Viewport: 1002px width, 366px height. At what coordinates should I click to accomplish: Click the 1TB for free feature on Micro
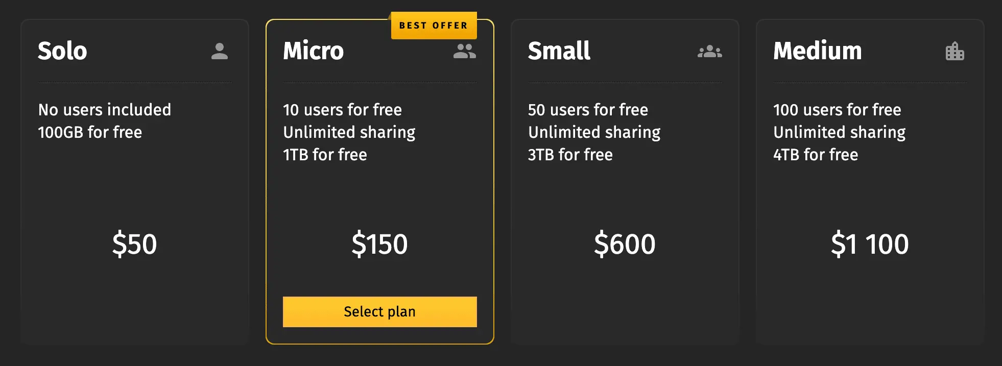point(325,155)
